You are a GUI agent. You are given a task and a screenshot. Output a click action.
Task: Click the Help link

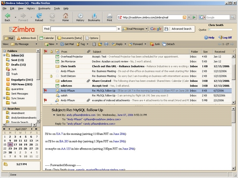coord(209,38)
